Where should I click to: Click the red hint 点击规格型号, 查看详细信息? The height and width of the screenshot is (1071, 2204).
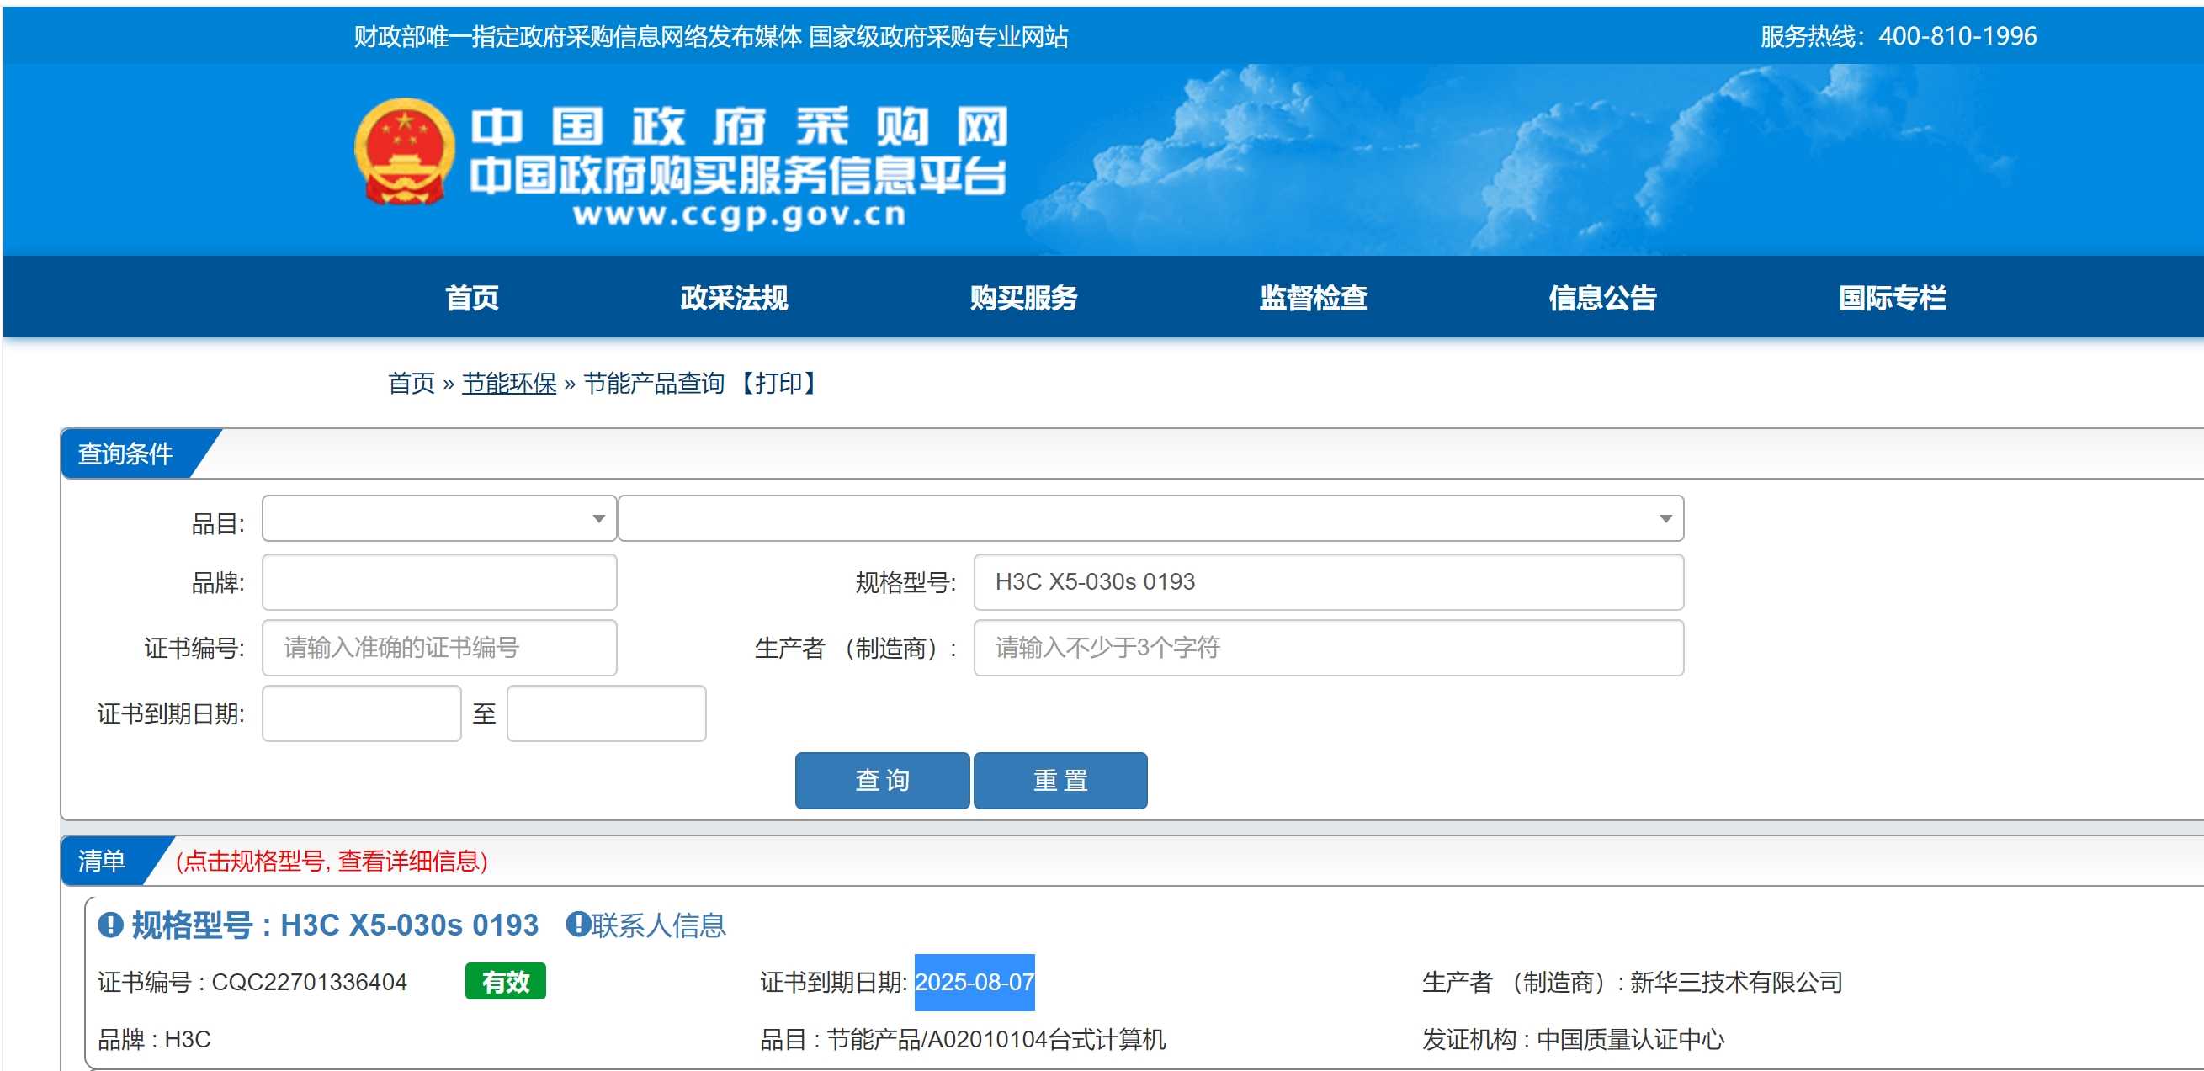(x=332, y=861)
